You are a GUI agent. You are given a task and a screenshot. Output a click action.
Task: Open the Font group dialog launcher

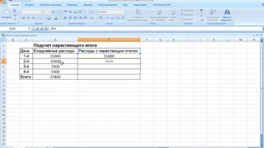(x=59, y=24)
